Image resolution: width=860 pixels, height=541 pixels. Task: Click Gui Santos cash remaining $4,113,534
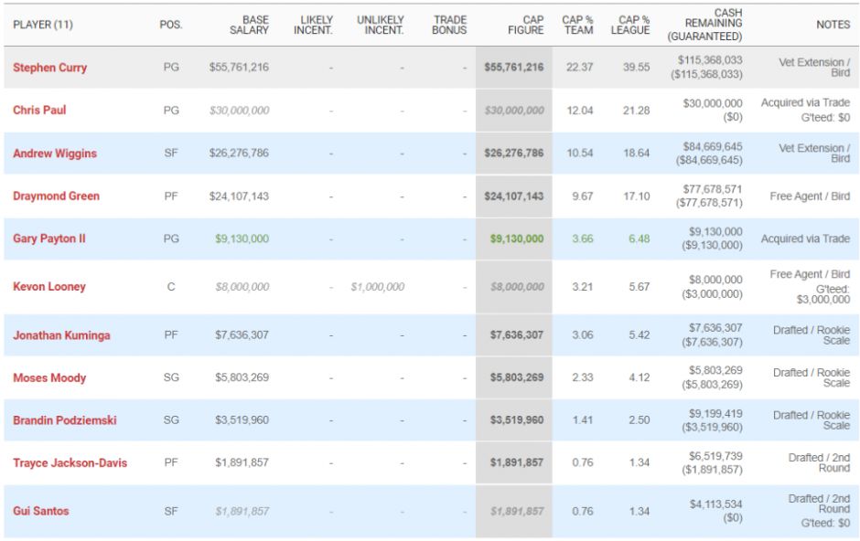tap(715, 504)
